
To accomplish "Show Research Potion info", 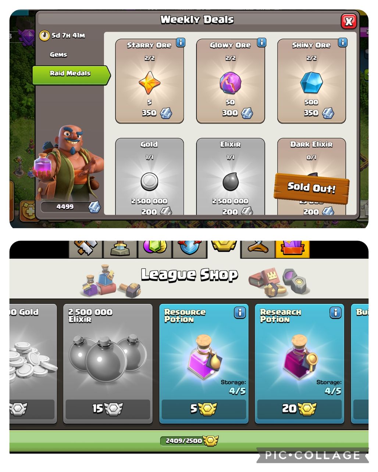I will tap(335, 313).
